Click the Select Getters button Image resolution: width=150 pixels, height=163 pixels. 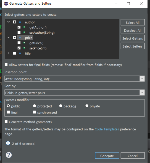pyautogui.click(x=133, y=38)
